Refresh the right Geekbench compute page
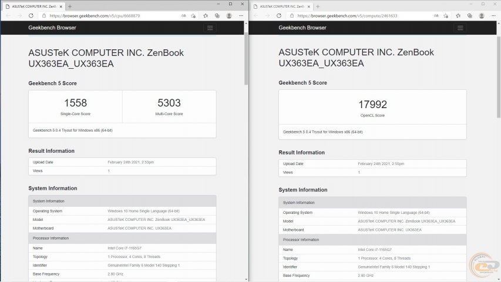Image resolution: width=501 pixels, height=282 pixels. tap(279, 16)
